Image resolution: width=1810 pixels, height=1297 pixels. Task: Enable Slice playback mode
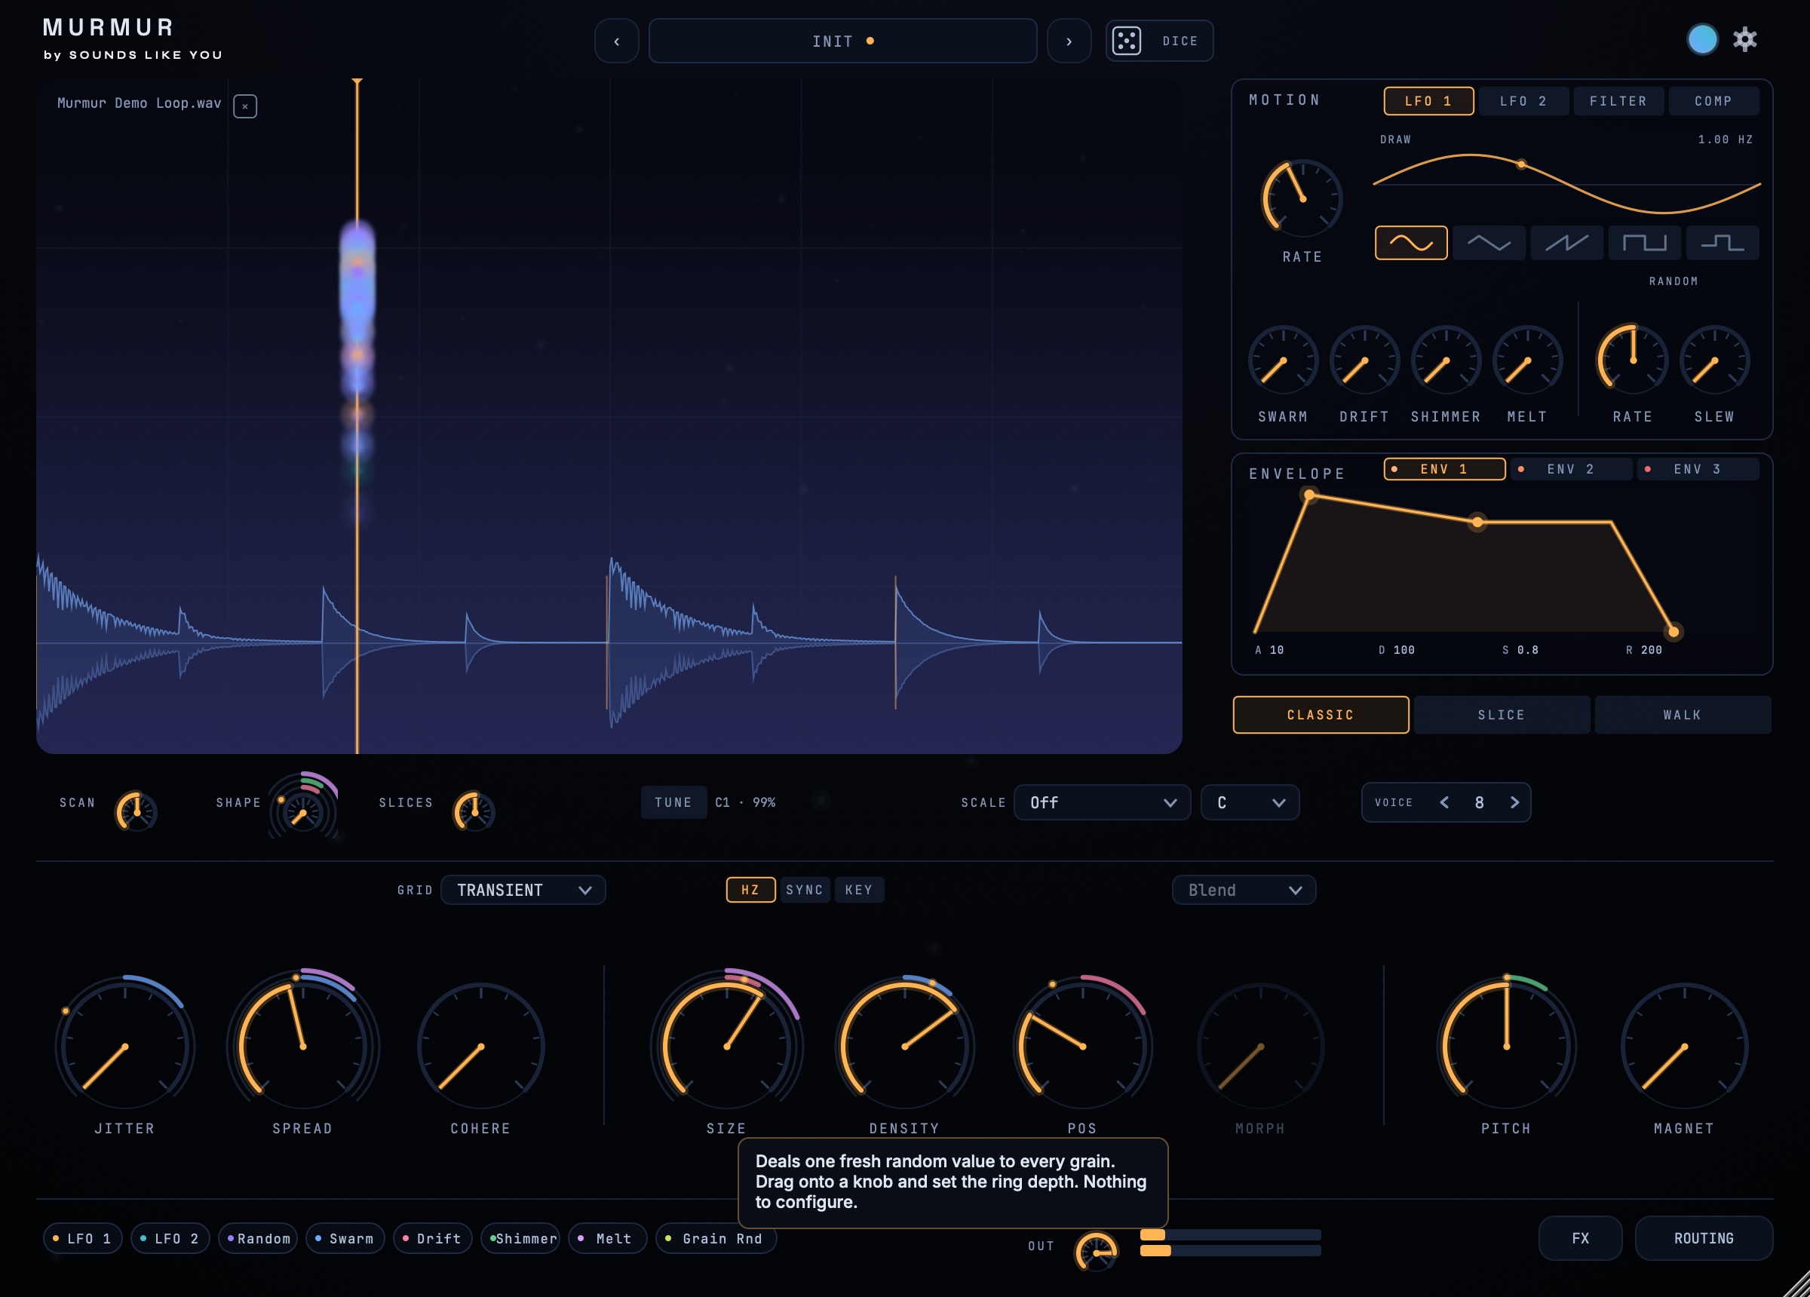(1502, 714)
